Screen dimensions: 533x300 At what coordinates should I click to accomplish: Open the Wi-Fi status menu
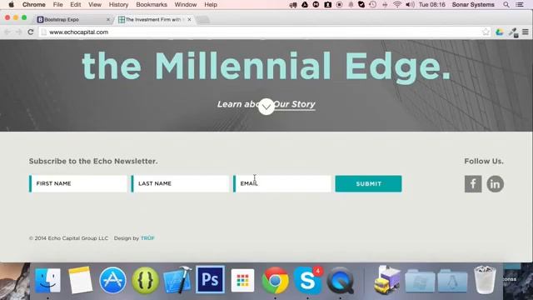pos(397,5)
